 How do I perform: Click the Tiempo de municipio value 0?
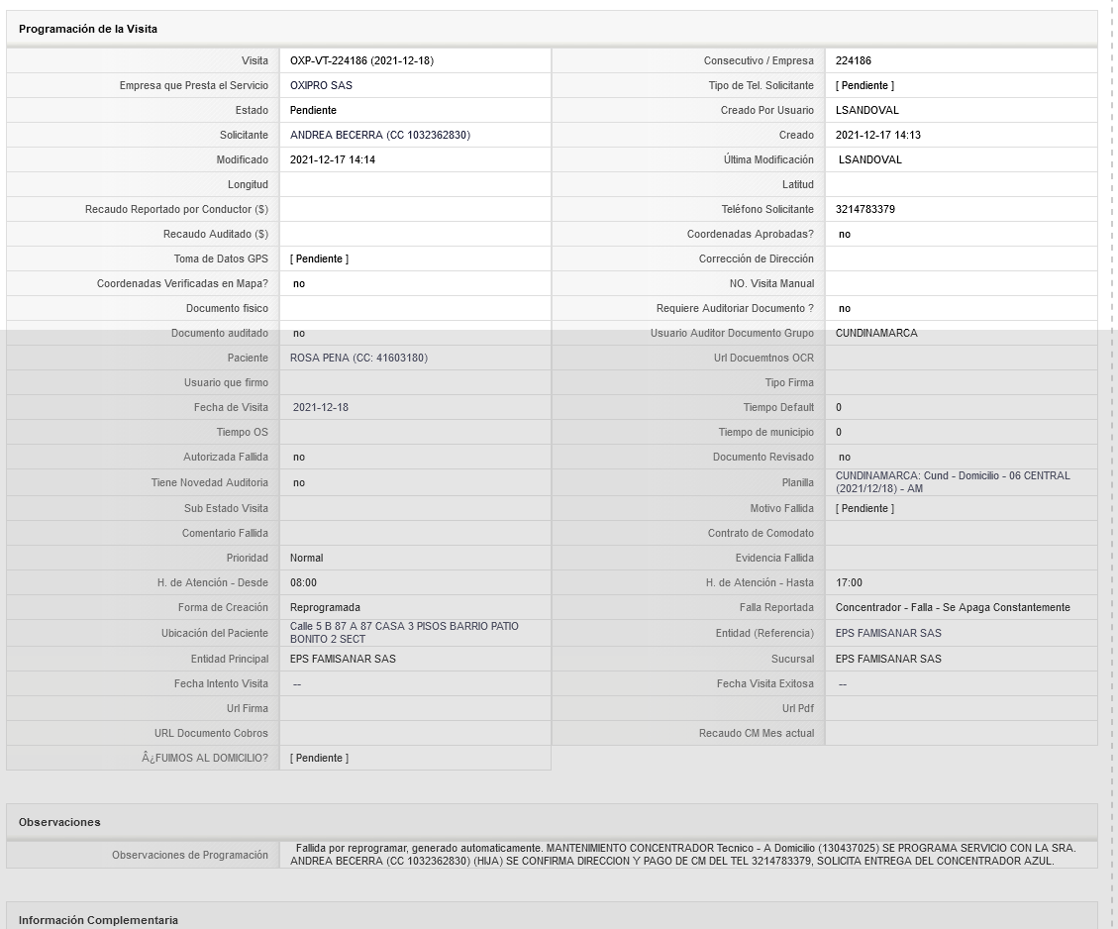[x=839, y=432]
